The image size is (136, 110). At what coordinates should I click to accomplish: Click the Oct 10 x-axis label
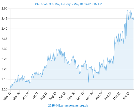(62, 96)
